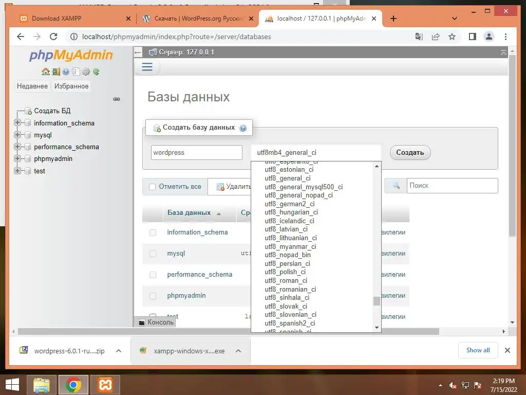Bookmark this page with the star icon
The width and height of the screenshot is (526, 395).
pyautogui.click(x=452, y=37)
